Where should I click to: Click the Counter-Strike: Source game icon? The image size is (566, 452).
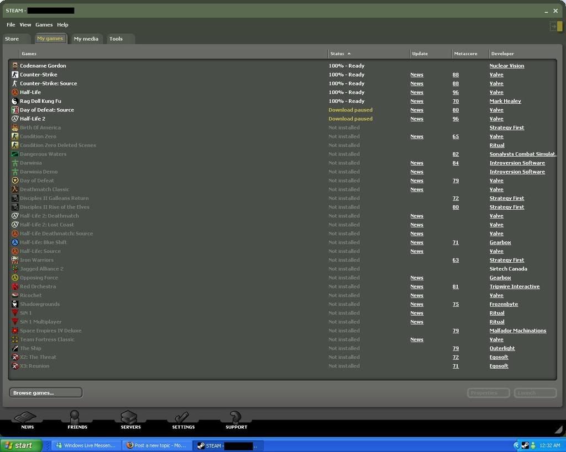pos(15,83)
